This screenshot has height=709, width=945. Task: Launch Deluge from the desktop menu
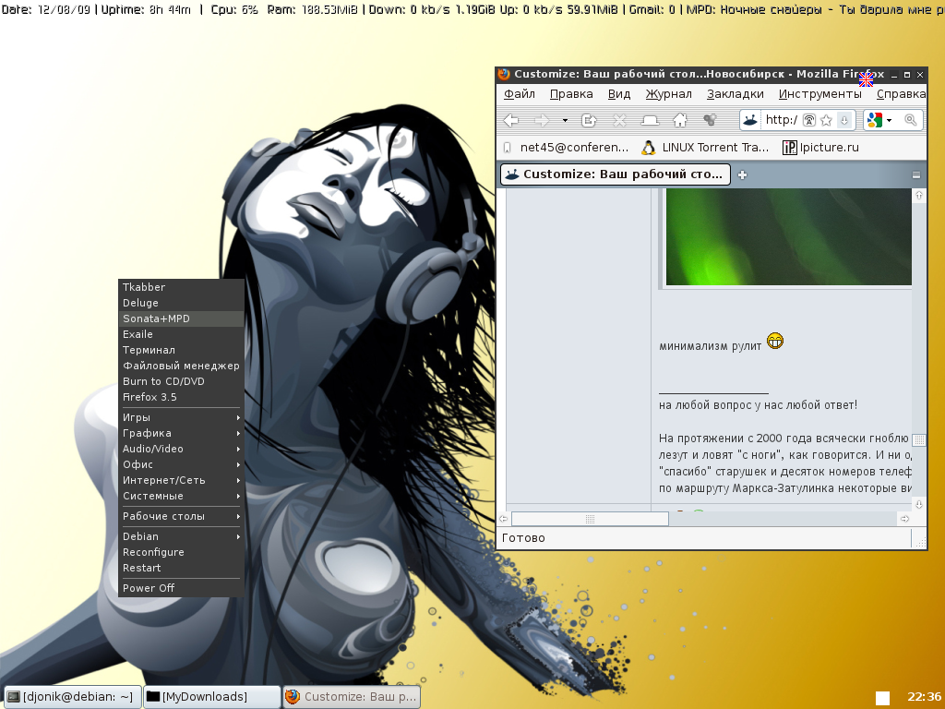(181, 303)
